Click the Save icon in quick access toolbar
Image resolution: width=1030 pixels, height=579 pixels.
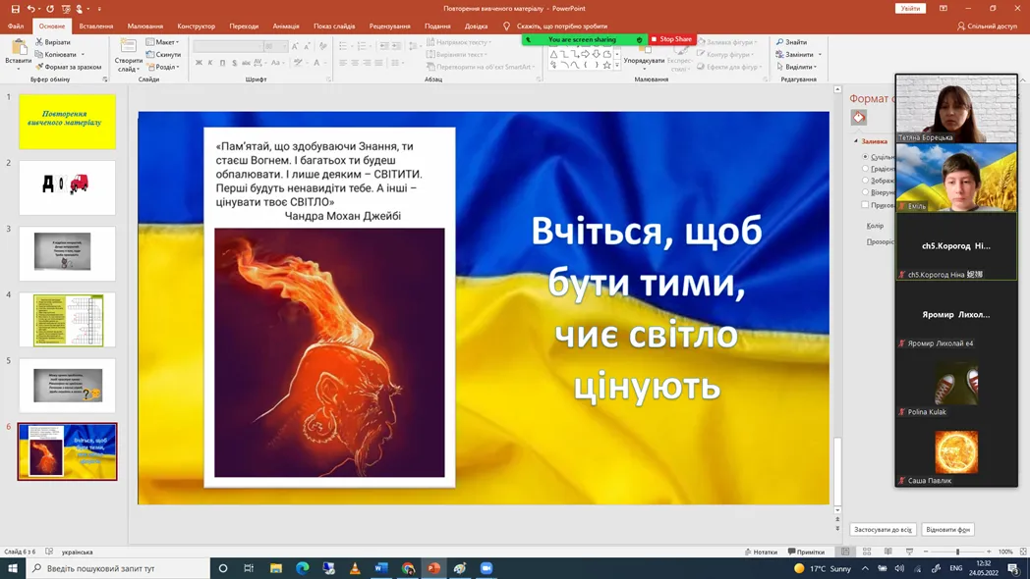(x=15, y=9)
